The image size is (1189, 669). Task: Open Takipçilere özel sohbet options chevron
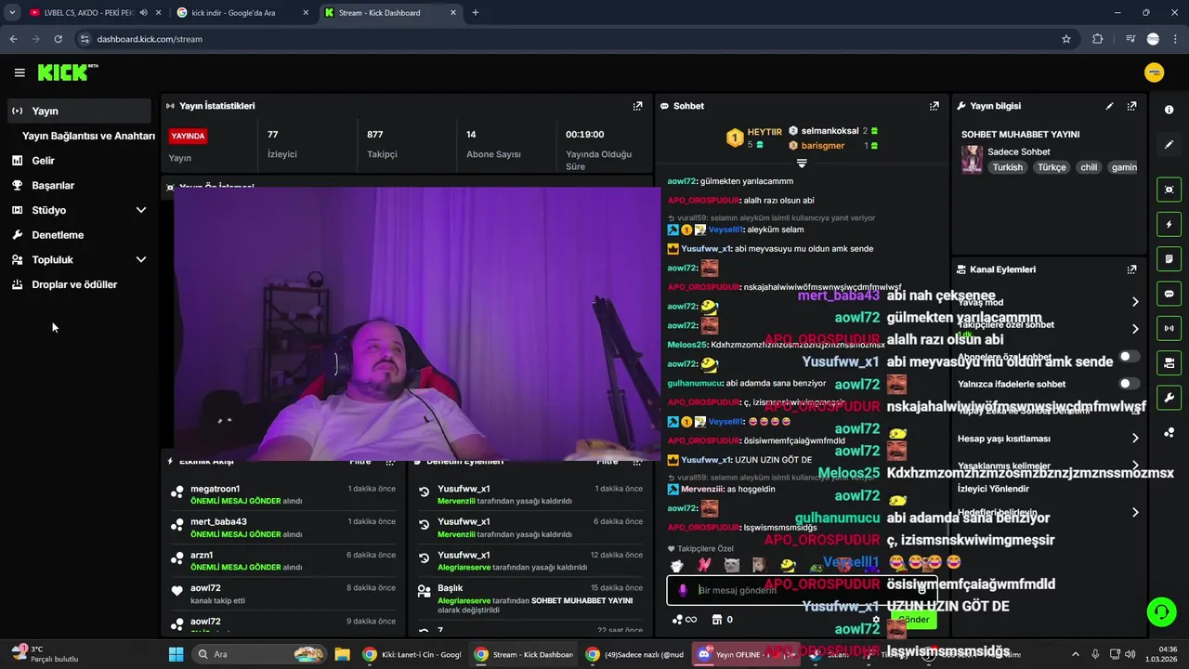(1135, 329)
